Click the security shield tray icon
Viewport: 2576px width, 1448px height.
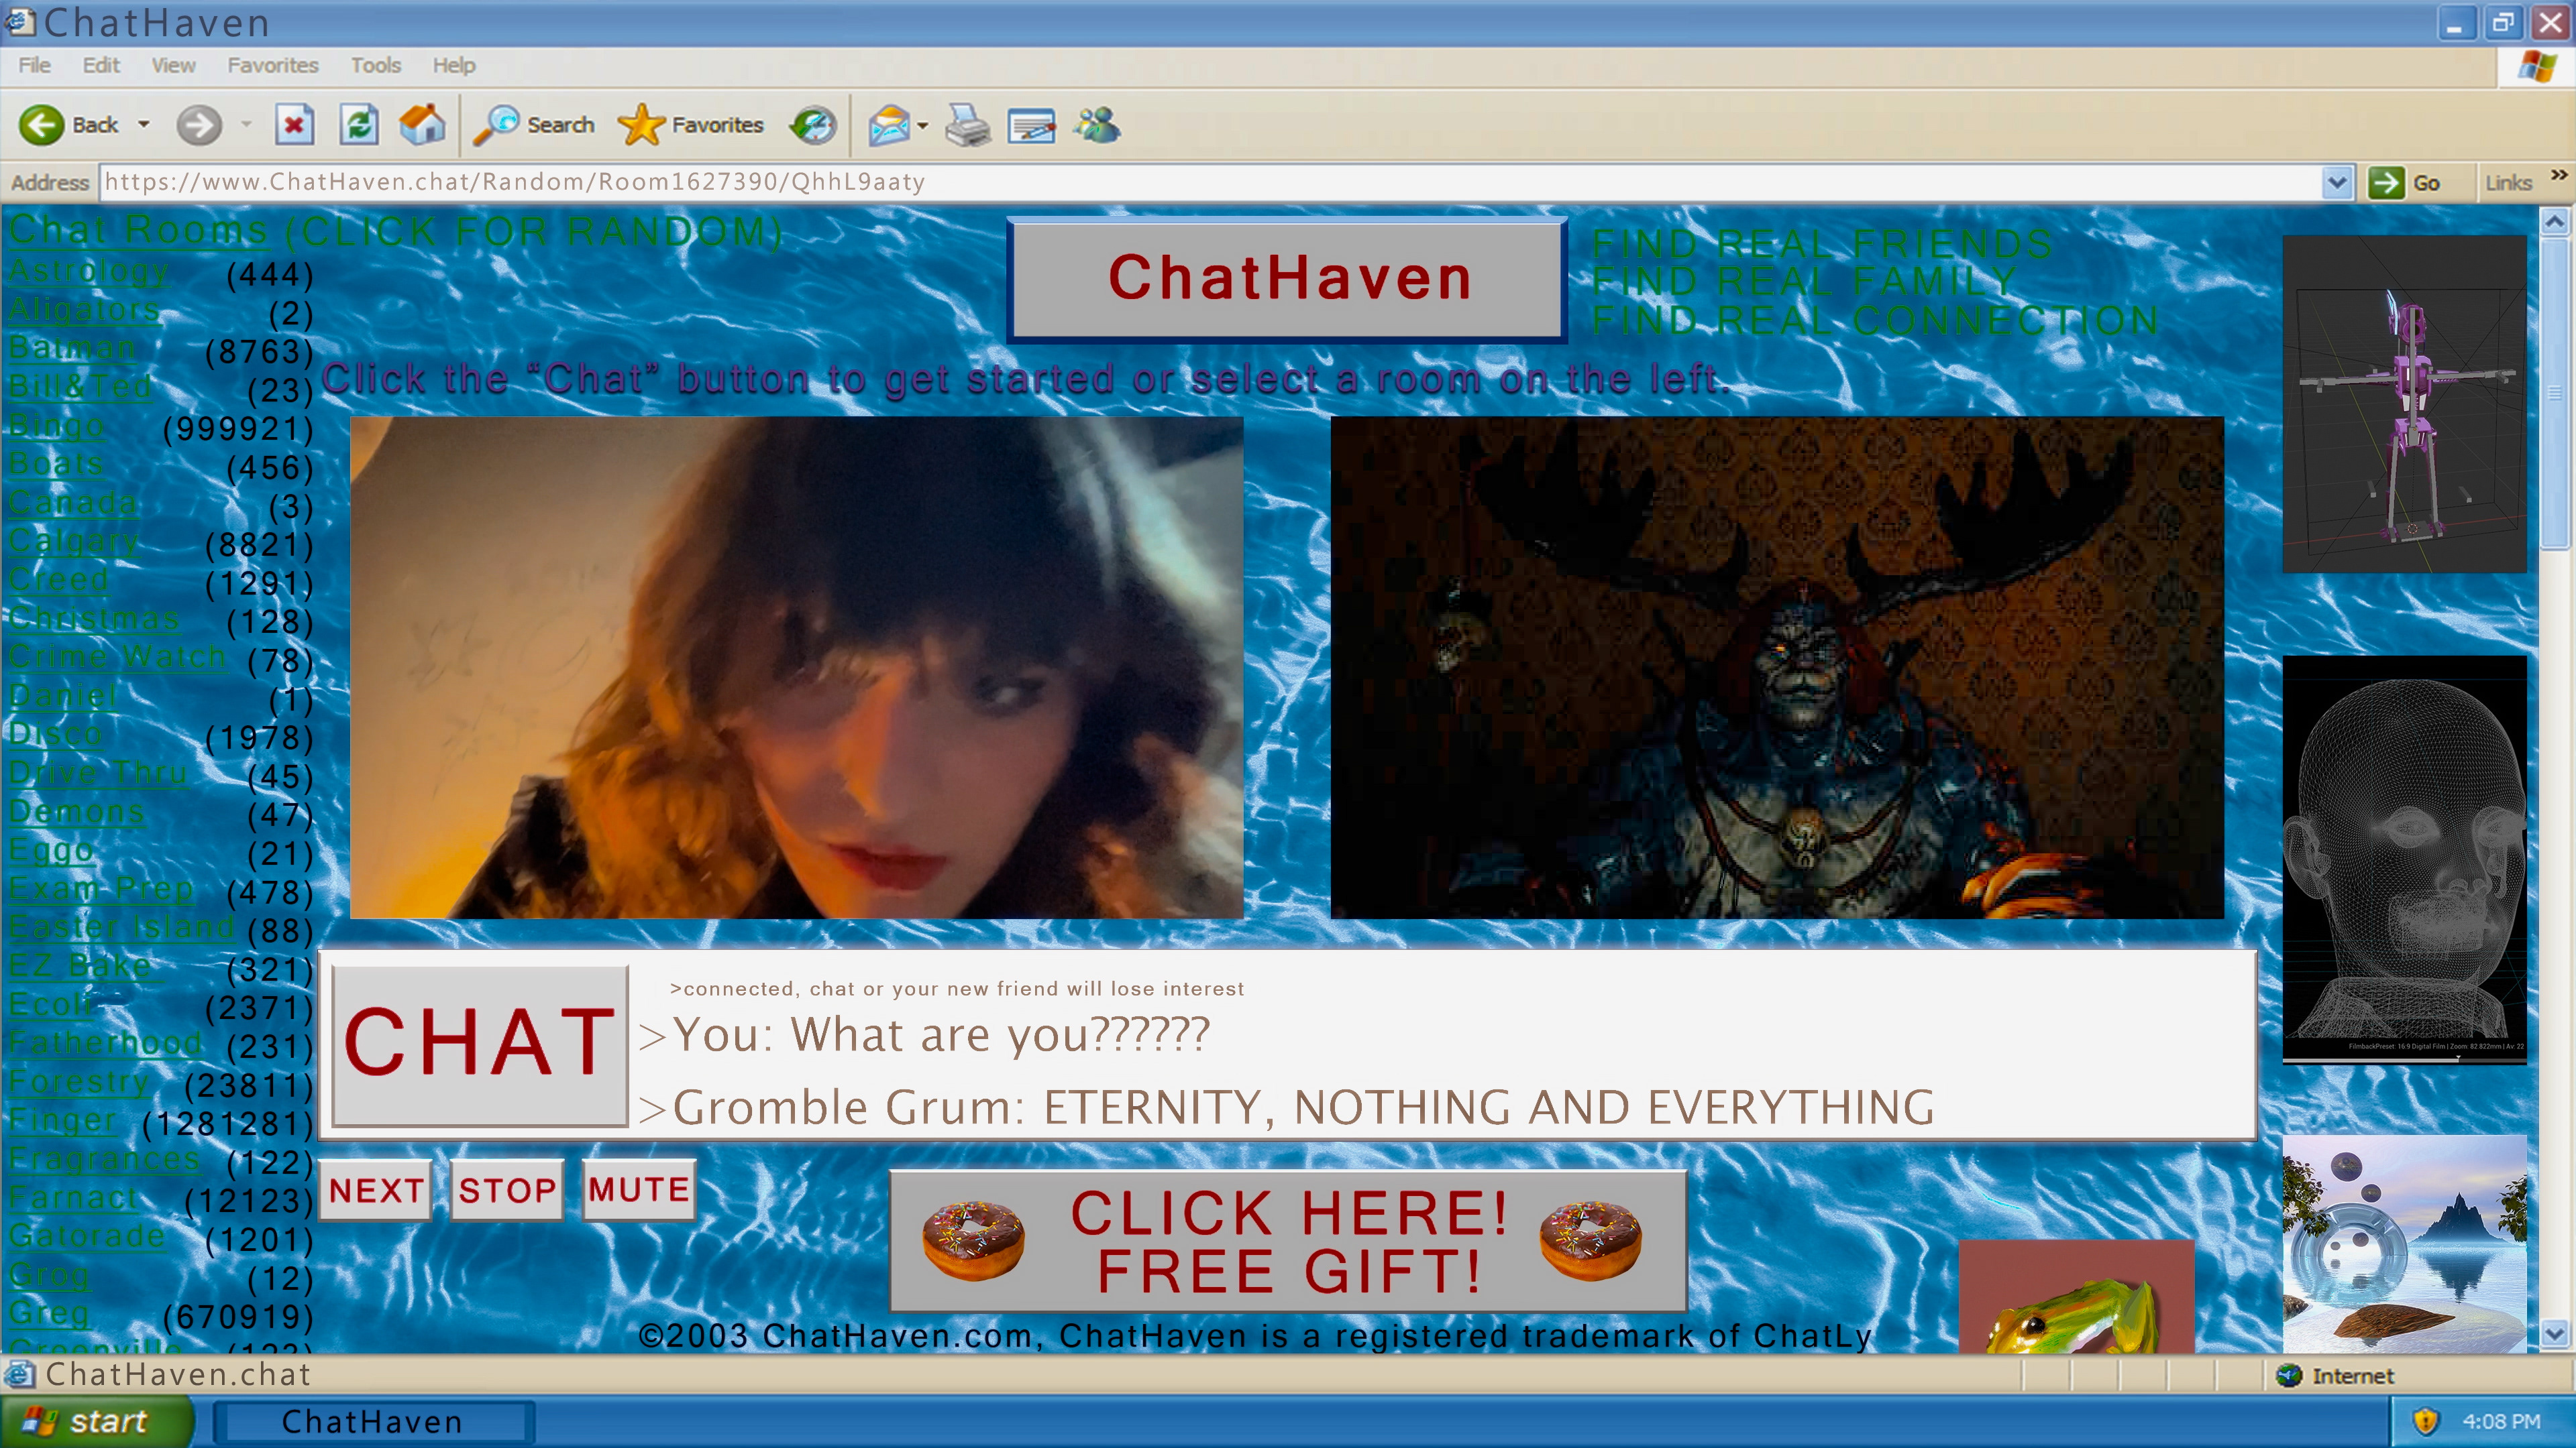[x=2426, y=1421]
